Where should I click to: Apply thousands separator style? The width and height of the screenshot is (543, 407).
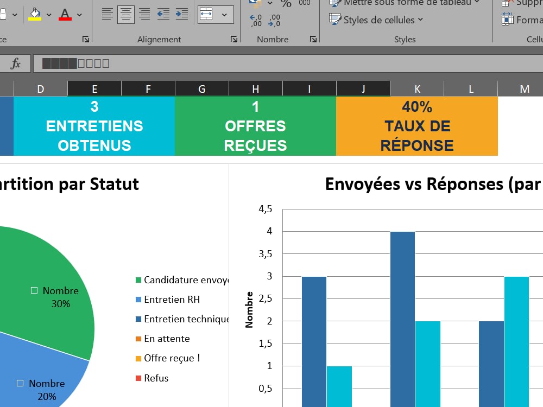(305, 3)
